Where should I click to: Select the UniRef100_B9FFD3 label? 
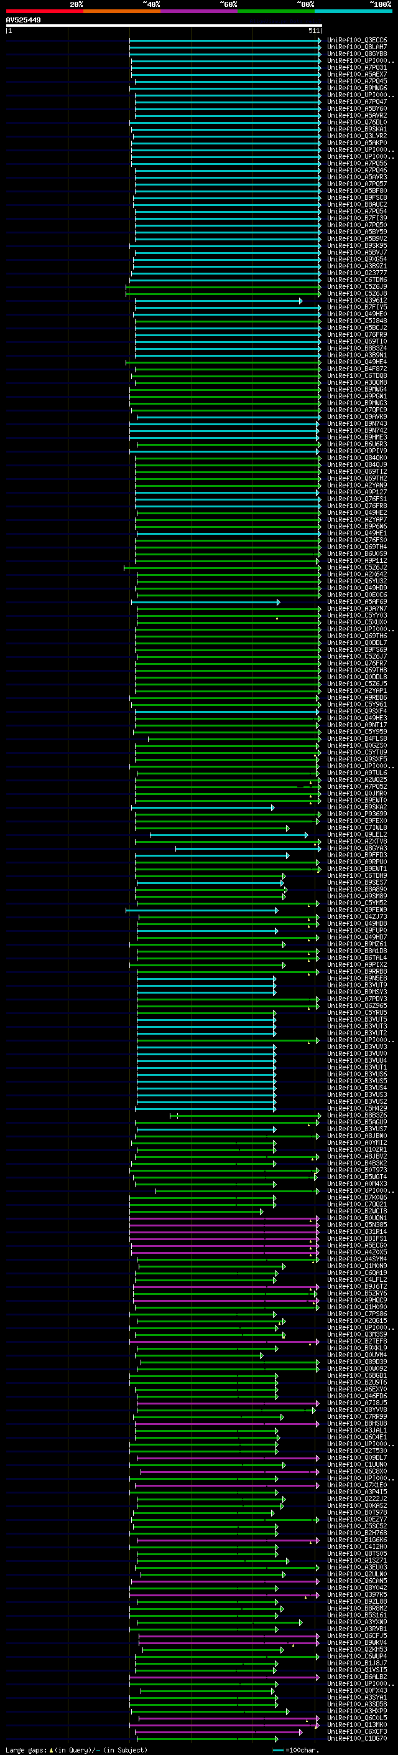tap(357, 855)
